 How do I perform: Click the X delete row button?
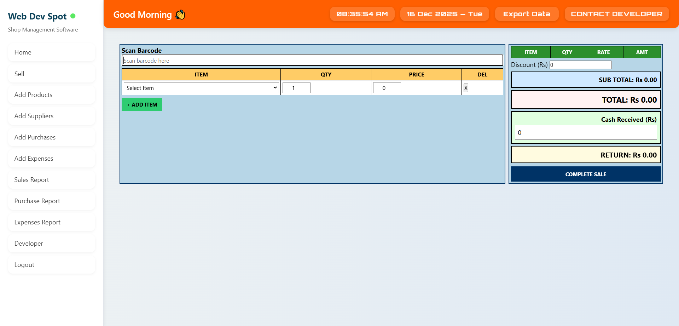pos(466,88)
